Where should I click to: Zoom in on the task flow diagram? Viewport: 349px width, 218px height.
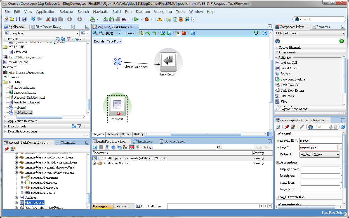point(95,33)
